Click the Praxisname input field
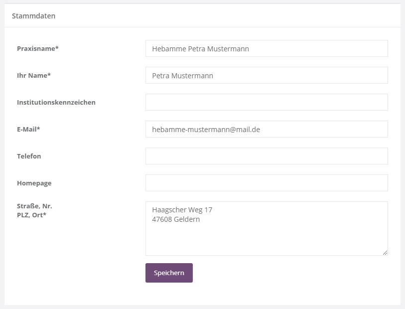 pyautogui.click(x=267, y=48)
